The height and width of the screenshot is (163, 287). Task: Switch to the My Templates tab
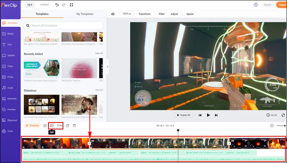[85, 14]
